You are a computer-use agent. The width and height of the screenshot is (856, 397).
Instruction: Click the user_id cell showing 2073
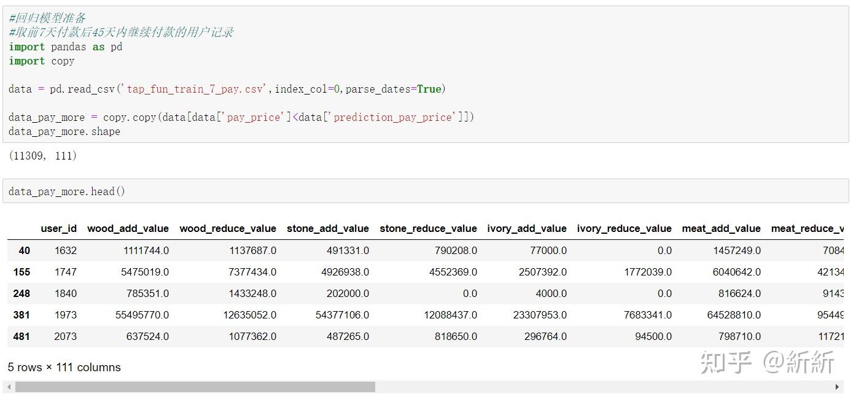(66, 336)
